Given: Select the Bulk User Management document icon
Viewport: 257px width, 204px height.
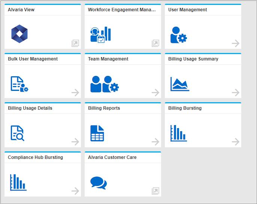Looking at the screenshot, I should click(x=19, y=84).
